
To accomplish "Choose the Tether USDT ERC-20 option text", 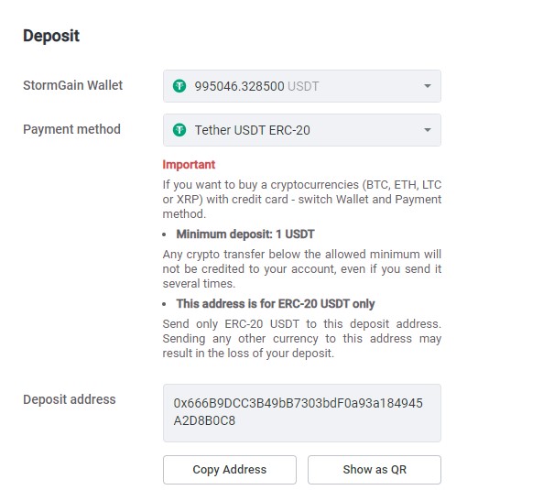I will pos(253,130).
